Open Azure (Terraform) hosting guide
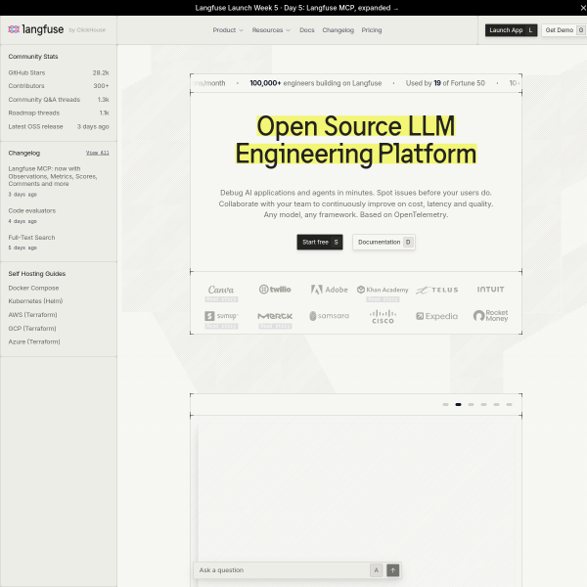Screen dimensions: 587x587 [x=34, y=341]
